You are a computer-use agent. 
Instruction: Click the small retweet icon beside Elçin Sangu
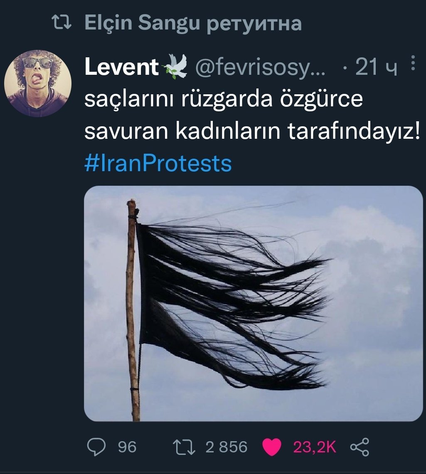[x=62, y=23]
